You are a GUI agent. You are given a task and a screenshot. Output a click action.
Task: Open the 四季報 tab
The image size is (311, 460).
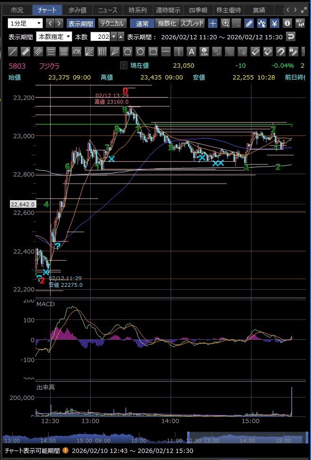[198, 9]
